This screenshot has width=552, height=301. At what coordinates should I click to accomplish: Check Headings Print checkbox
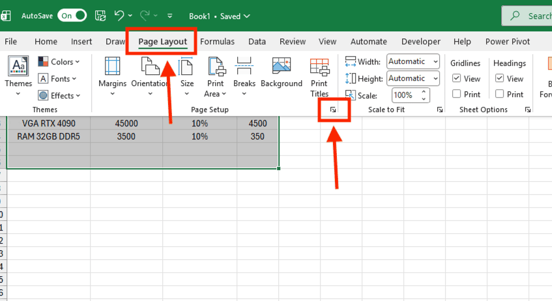pos(499,94)
